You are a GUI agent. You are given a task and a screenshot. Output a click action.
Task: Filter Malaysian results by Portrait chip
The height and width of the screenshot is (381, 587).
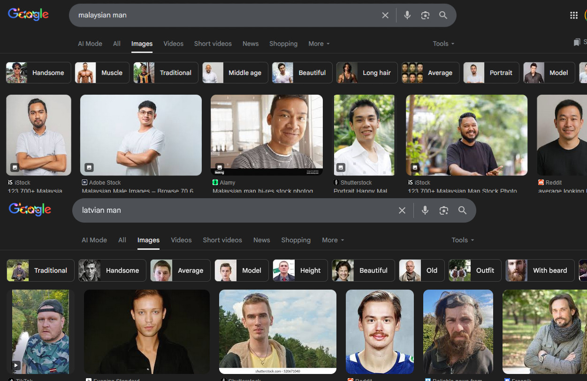tap(491, 73)
